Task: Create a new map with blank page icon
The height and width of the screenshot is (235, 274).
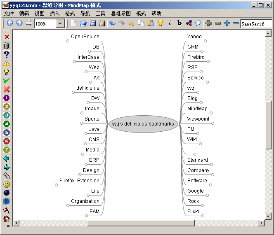Action: click(73, 23)
